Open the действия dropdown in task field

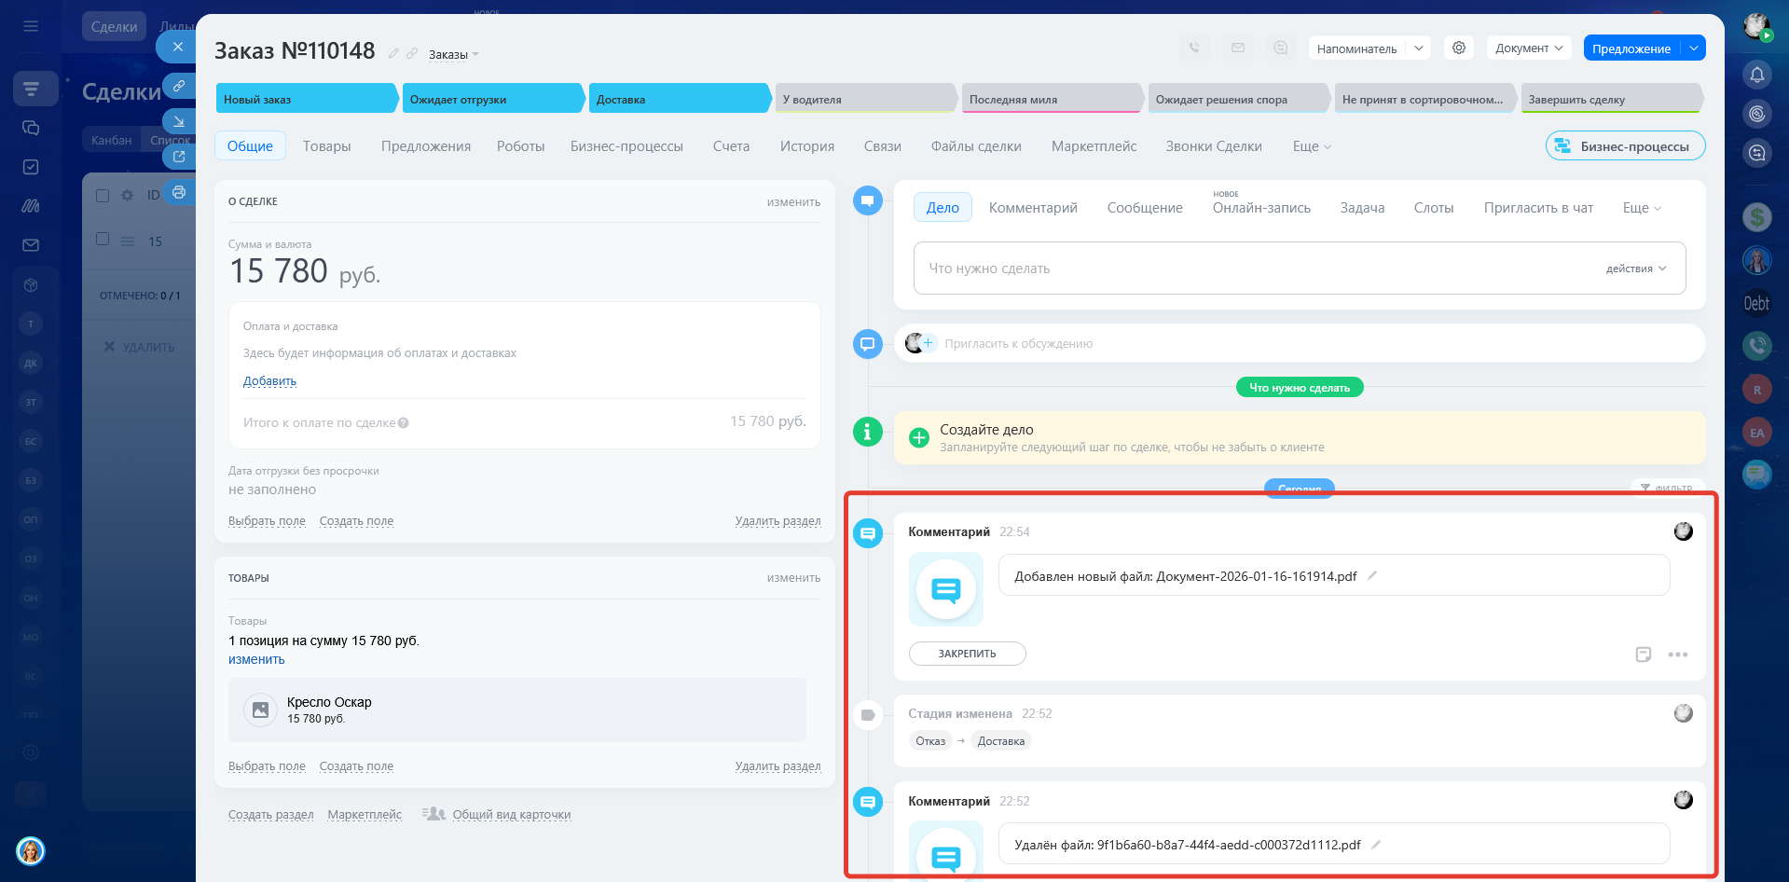tap(1635, 269)
